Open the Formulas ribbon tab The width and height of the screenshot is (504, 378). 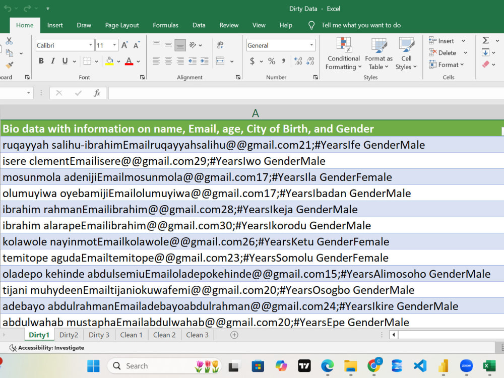[x=165, y=25]
